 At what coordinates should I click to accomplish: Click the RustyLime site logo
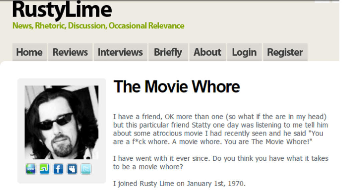point(62,10)
